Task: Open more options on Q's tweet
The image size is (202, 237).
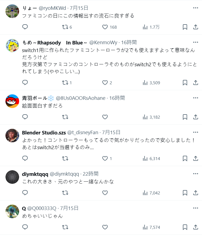Action: (x=195, y=208)
